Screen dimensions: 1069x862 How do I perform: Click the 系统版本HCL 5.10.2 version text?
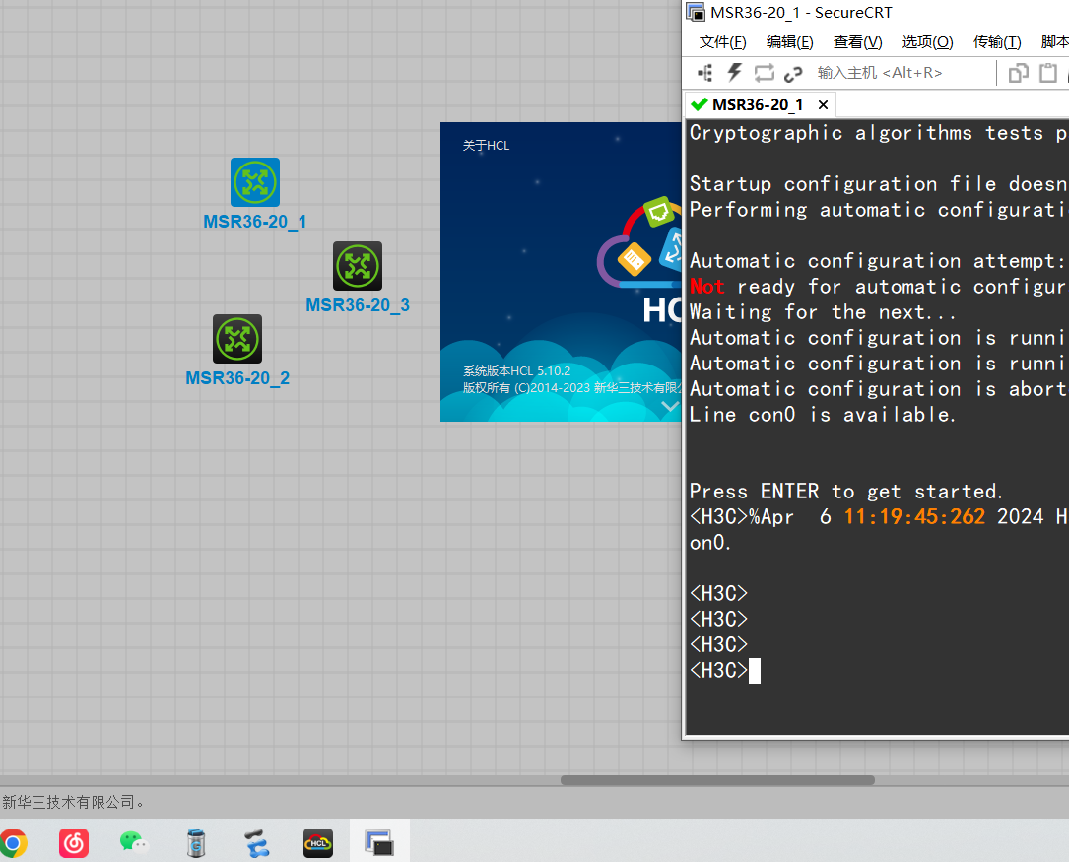(x=517, y=371)
